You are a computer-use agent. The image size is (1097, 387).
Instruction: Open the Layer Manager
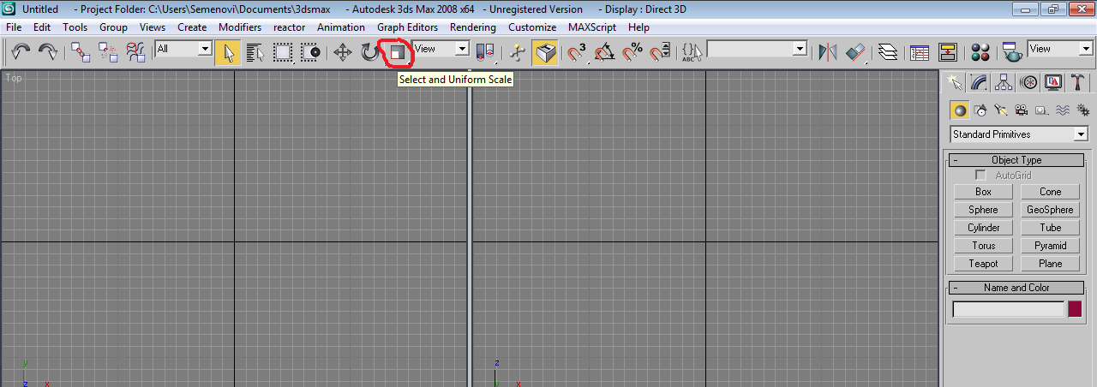pyautogui.click(x=888, y=53)
